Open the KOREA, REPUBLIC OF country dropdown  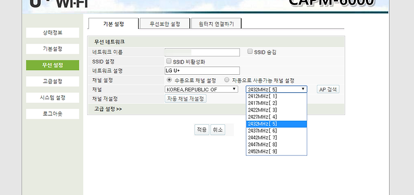(x=201, y=89)
